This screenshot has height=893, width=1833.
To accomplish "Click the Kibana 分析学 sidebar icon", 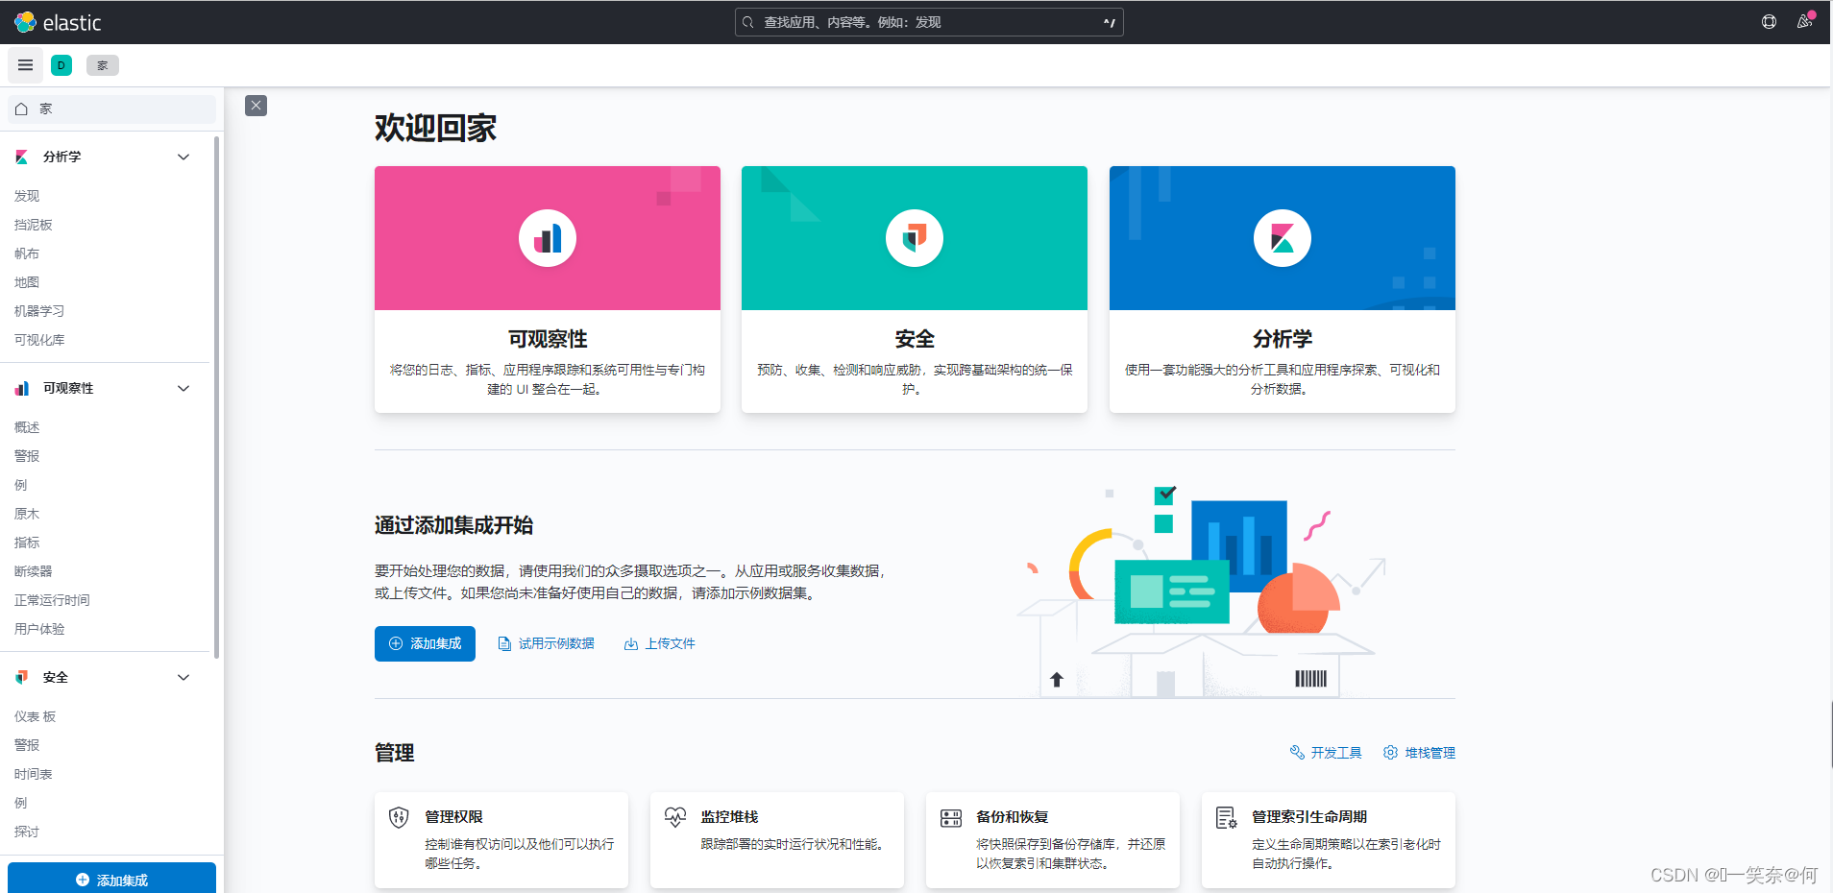I will click(22, 157).
